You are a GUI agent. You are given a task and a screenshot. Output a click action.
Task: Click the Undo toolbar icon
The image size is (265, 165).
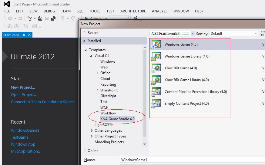(x=62, y=18)
